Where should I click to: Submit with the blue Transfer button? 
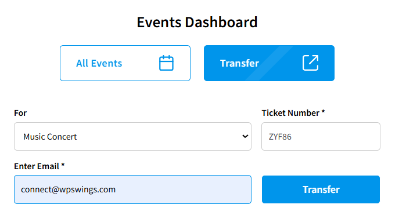pos(321,189)
